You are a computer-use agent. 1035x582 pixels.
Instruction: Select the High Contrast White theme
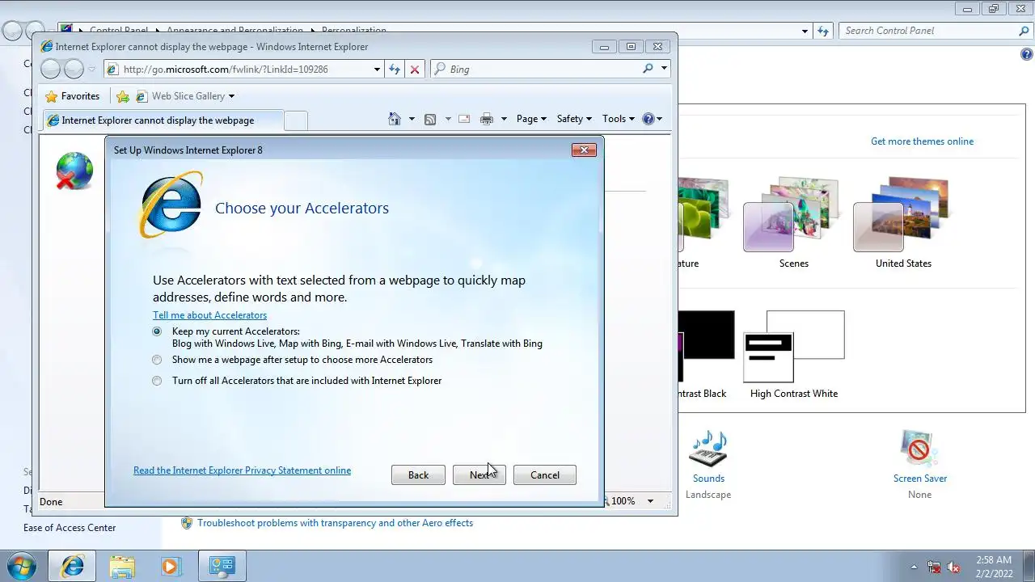[x=794, y=347]
